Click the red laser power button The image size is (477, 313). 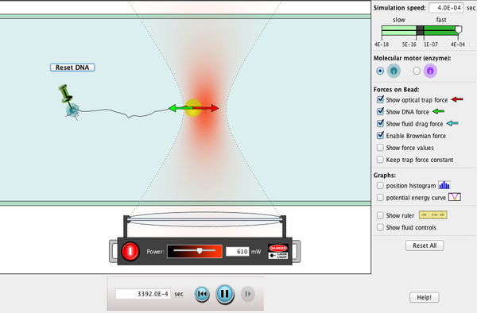click(x=130, y=252)
